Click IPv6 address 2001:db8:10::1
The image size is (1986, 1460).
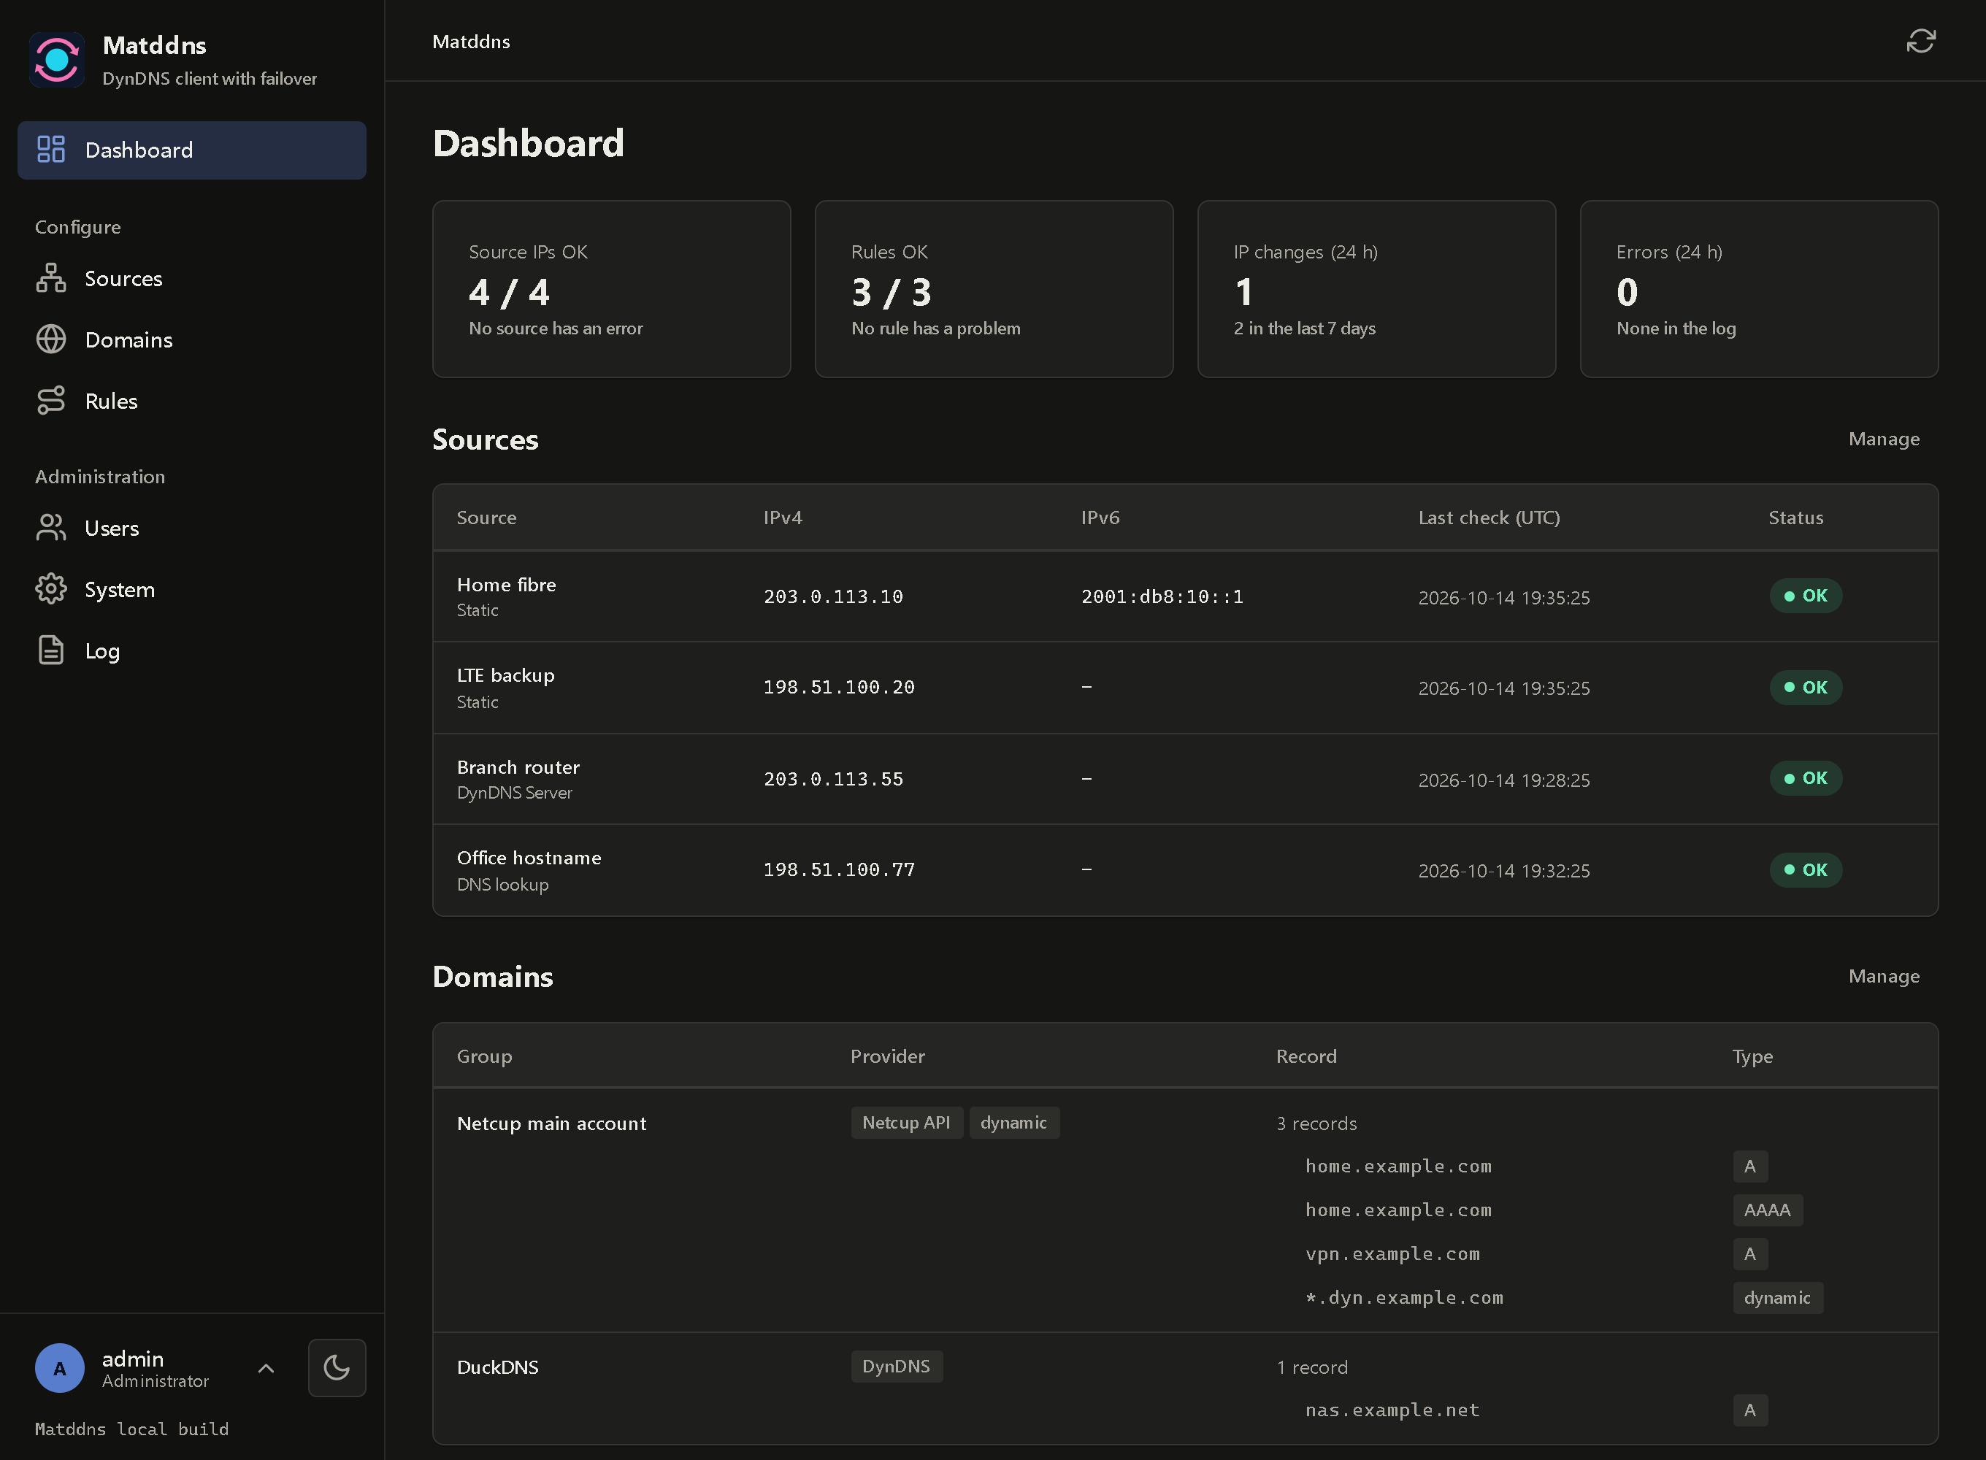(x=1162, y=596)
